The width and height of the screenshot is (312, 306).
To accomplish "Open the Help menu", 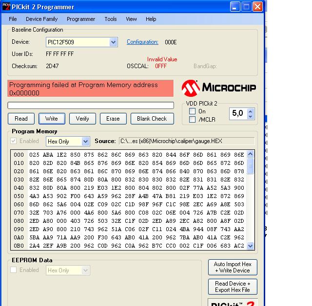I will point(151,19).
